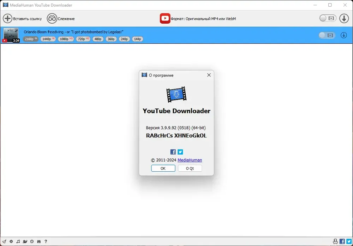Screen dimensions: 353x246
Task: Select 240p quality pill
Action: (124, 39)
